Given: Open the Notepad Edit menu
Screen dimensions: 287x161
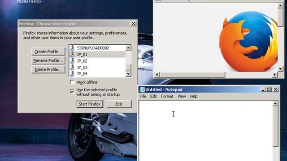Looking at the screenshot, I should click(153, 96).
